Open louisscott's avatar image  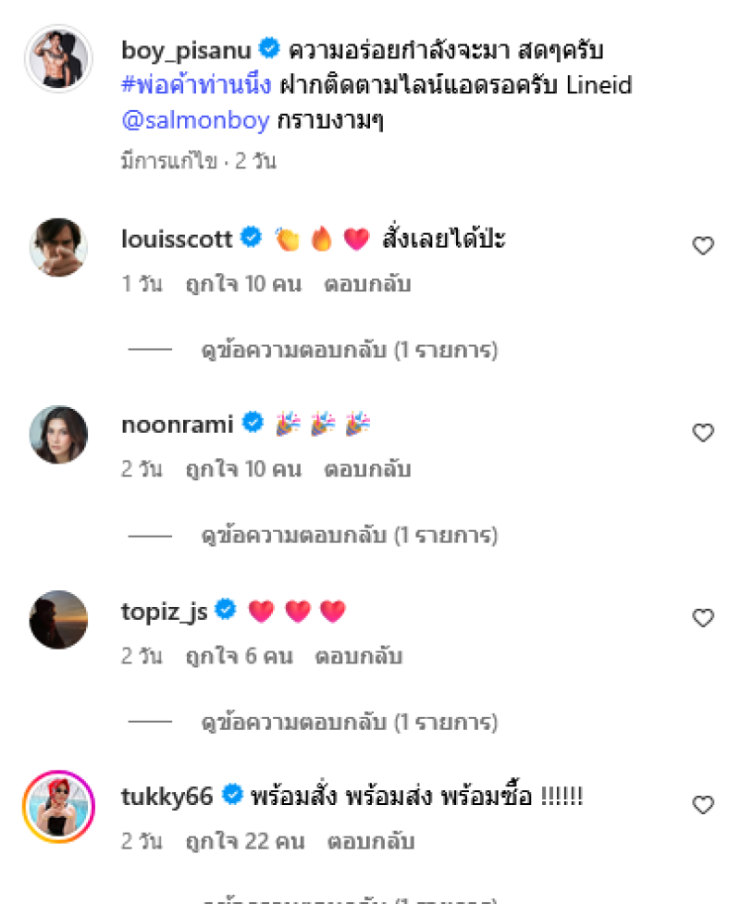click(x=58, y=247)
